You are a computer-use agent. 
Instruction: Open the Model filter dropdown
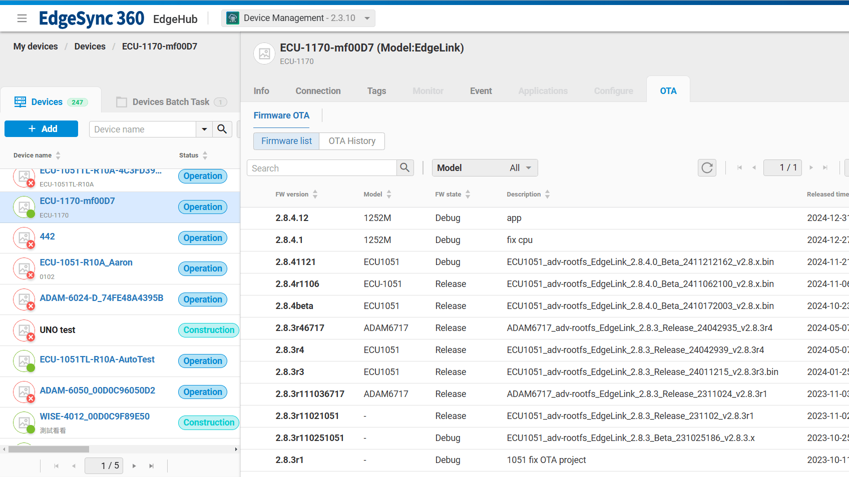click(x=485, y=168)
